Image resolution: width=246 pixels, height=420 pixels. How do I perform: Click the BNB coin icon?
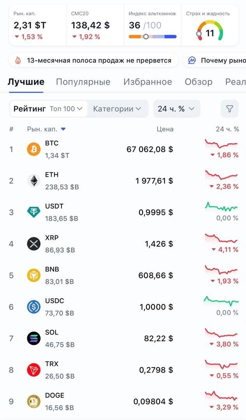point(34,275)
